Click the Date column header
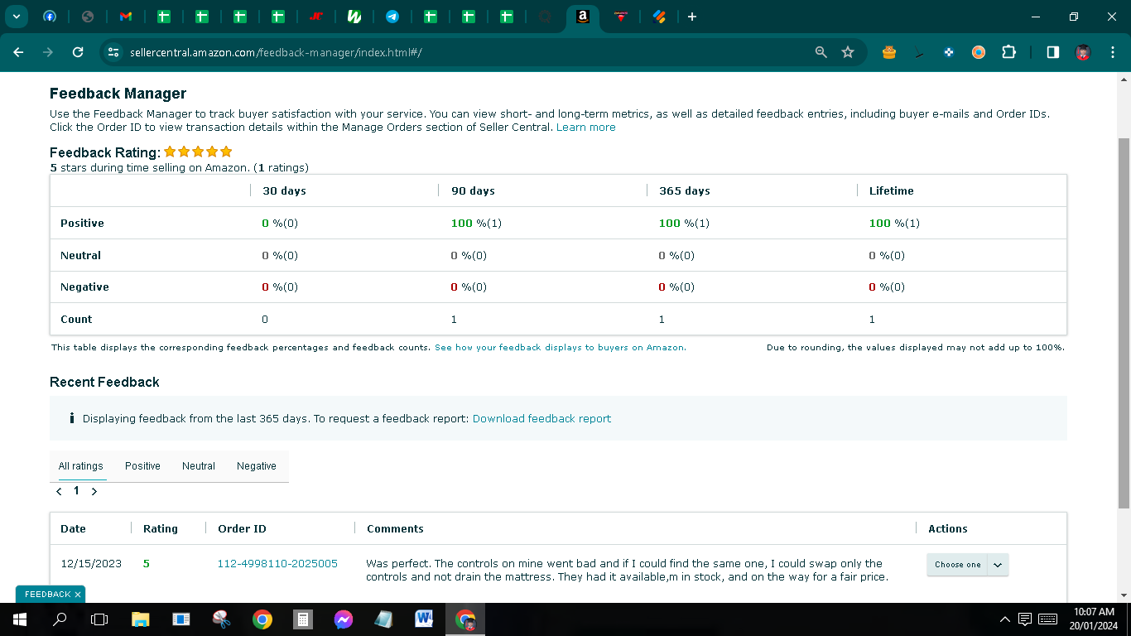The height and width of the screenshot is (636, 1131). 73,529
